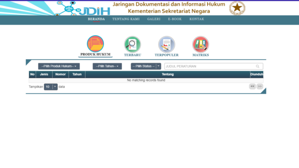Click the gold star state emblem

pyautogui.click(x=237, y=8)
